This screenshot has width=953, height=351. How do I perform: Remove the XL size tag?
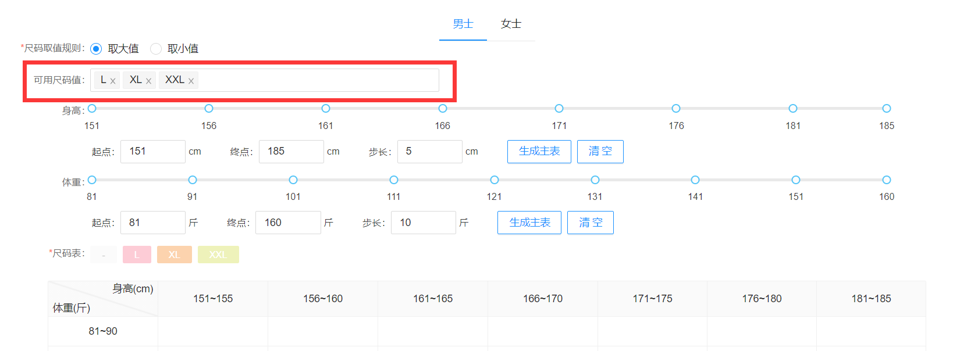click(148, 81)
